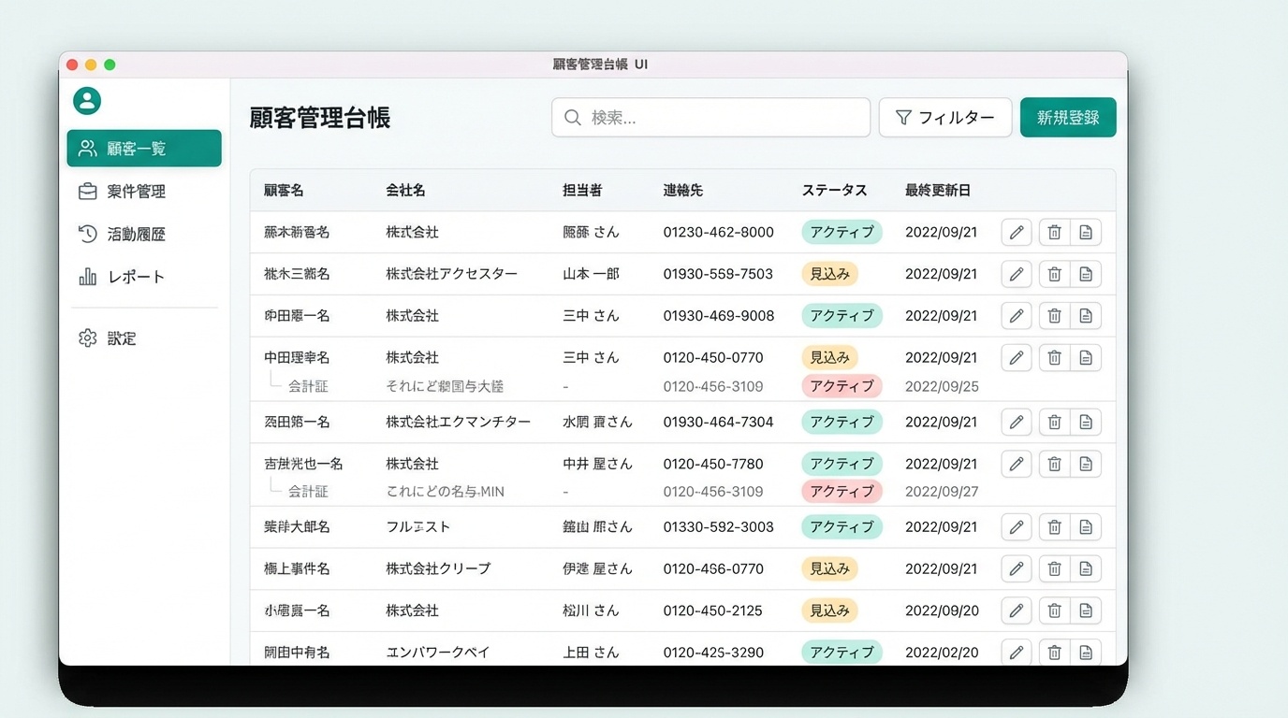
Task: Click the delete icon for フルエスト row
Action: pos(1054,527)
